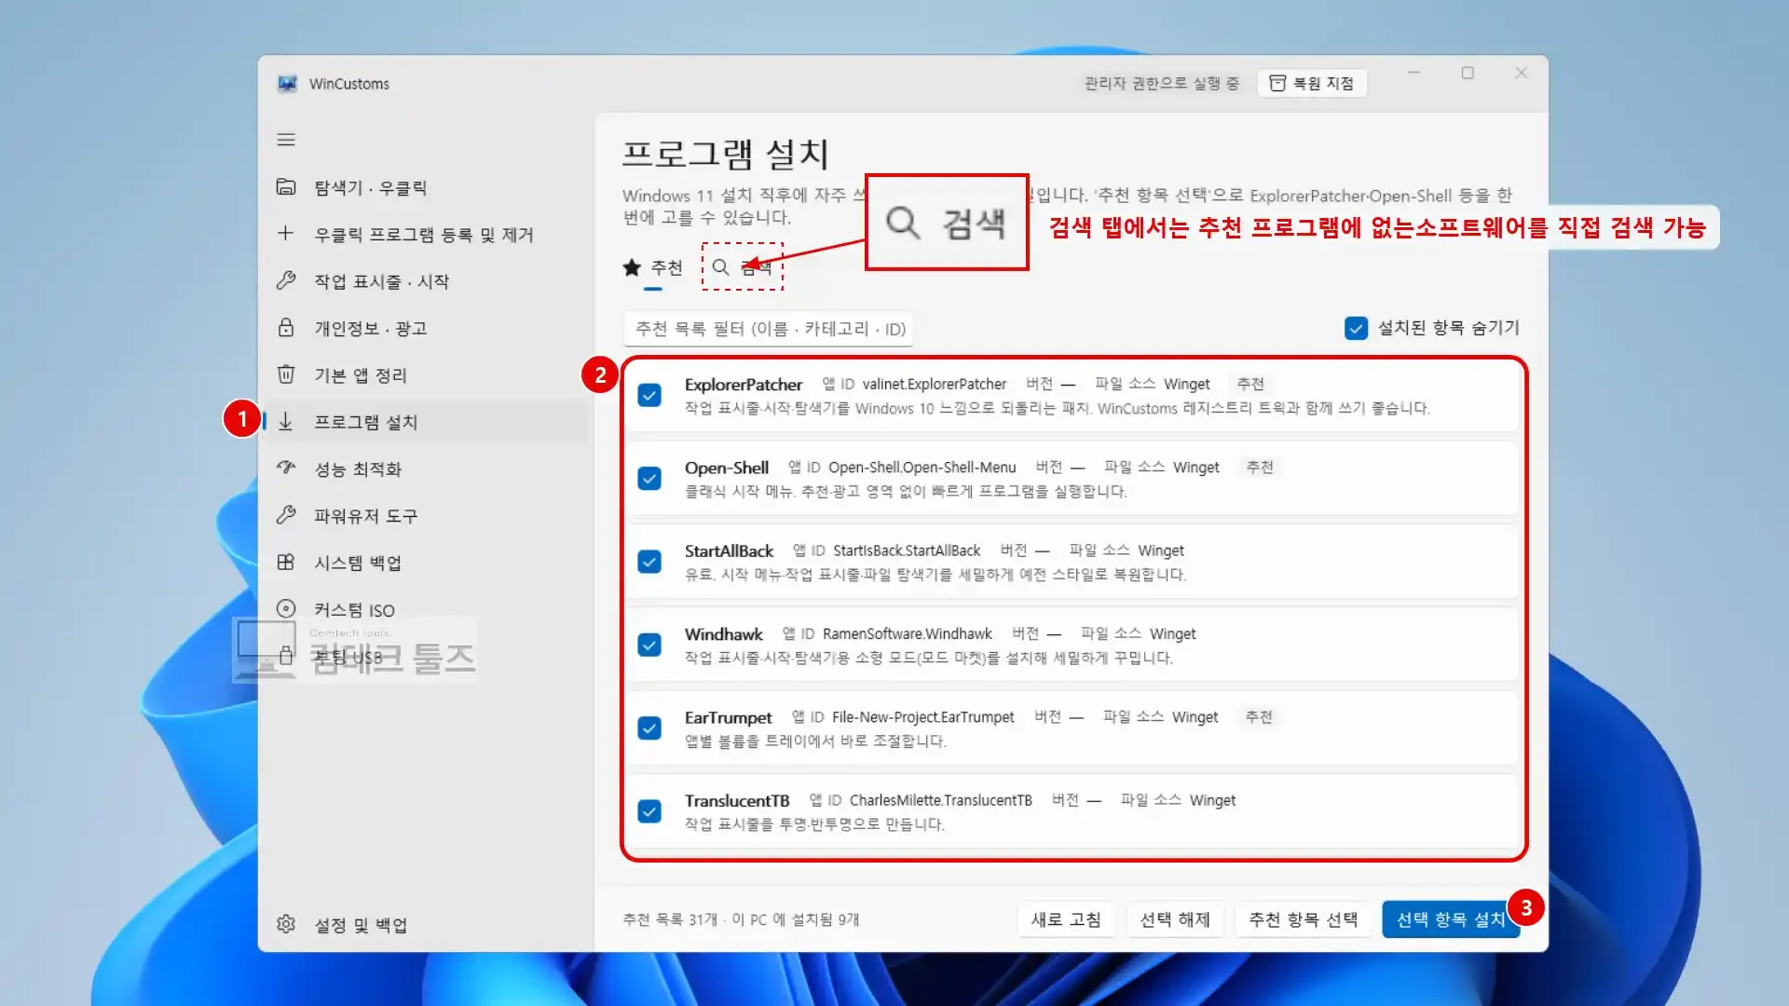Uncheck the EarTrumpet checkbox
The image size is (1789, 1006).
click(649, 727)
